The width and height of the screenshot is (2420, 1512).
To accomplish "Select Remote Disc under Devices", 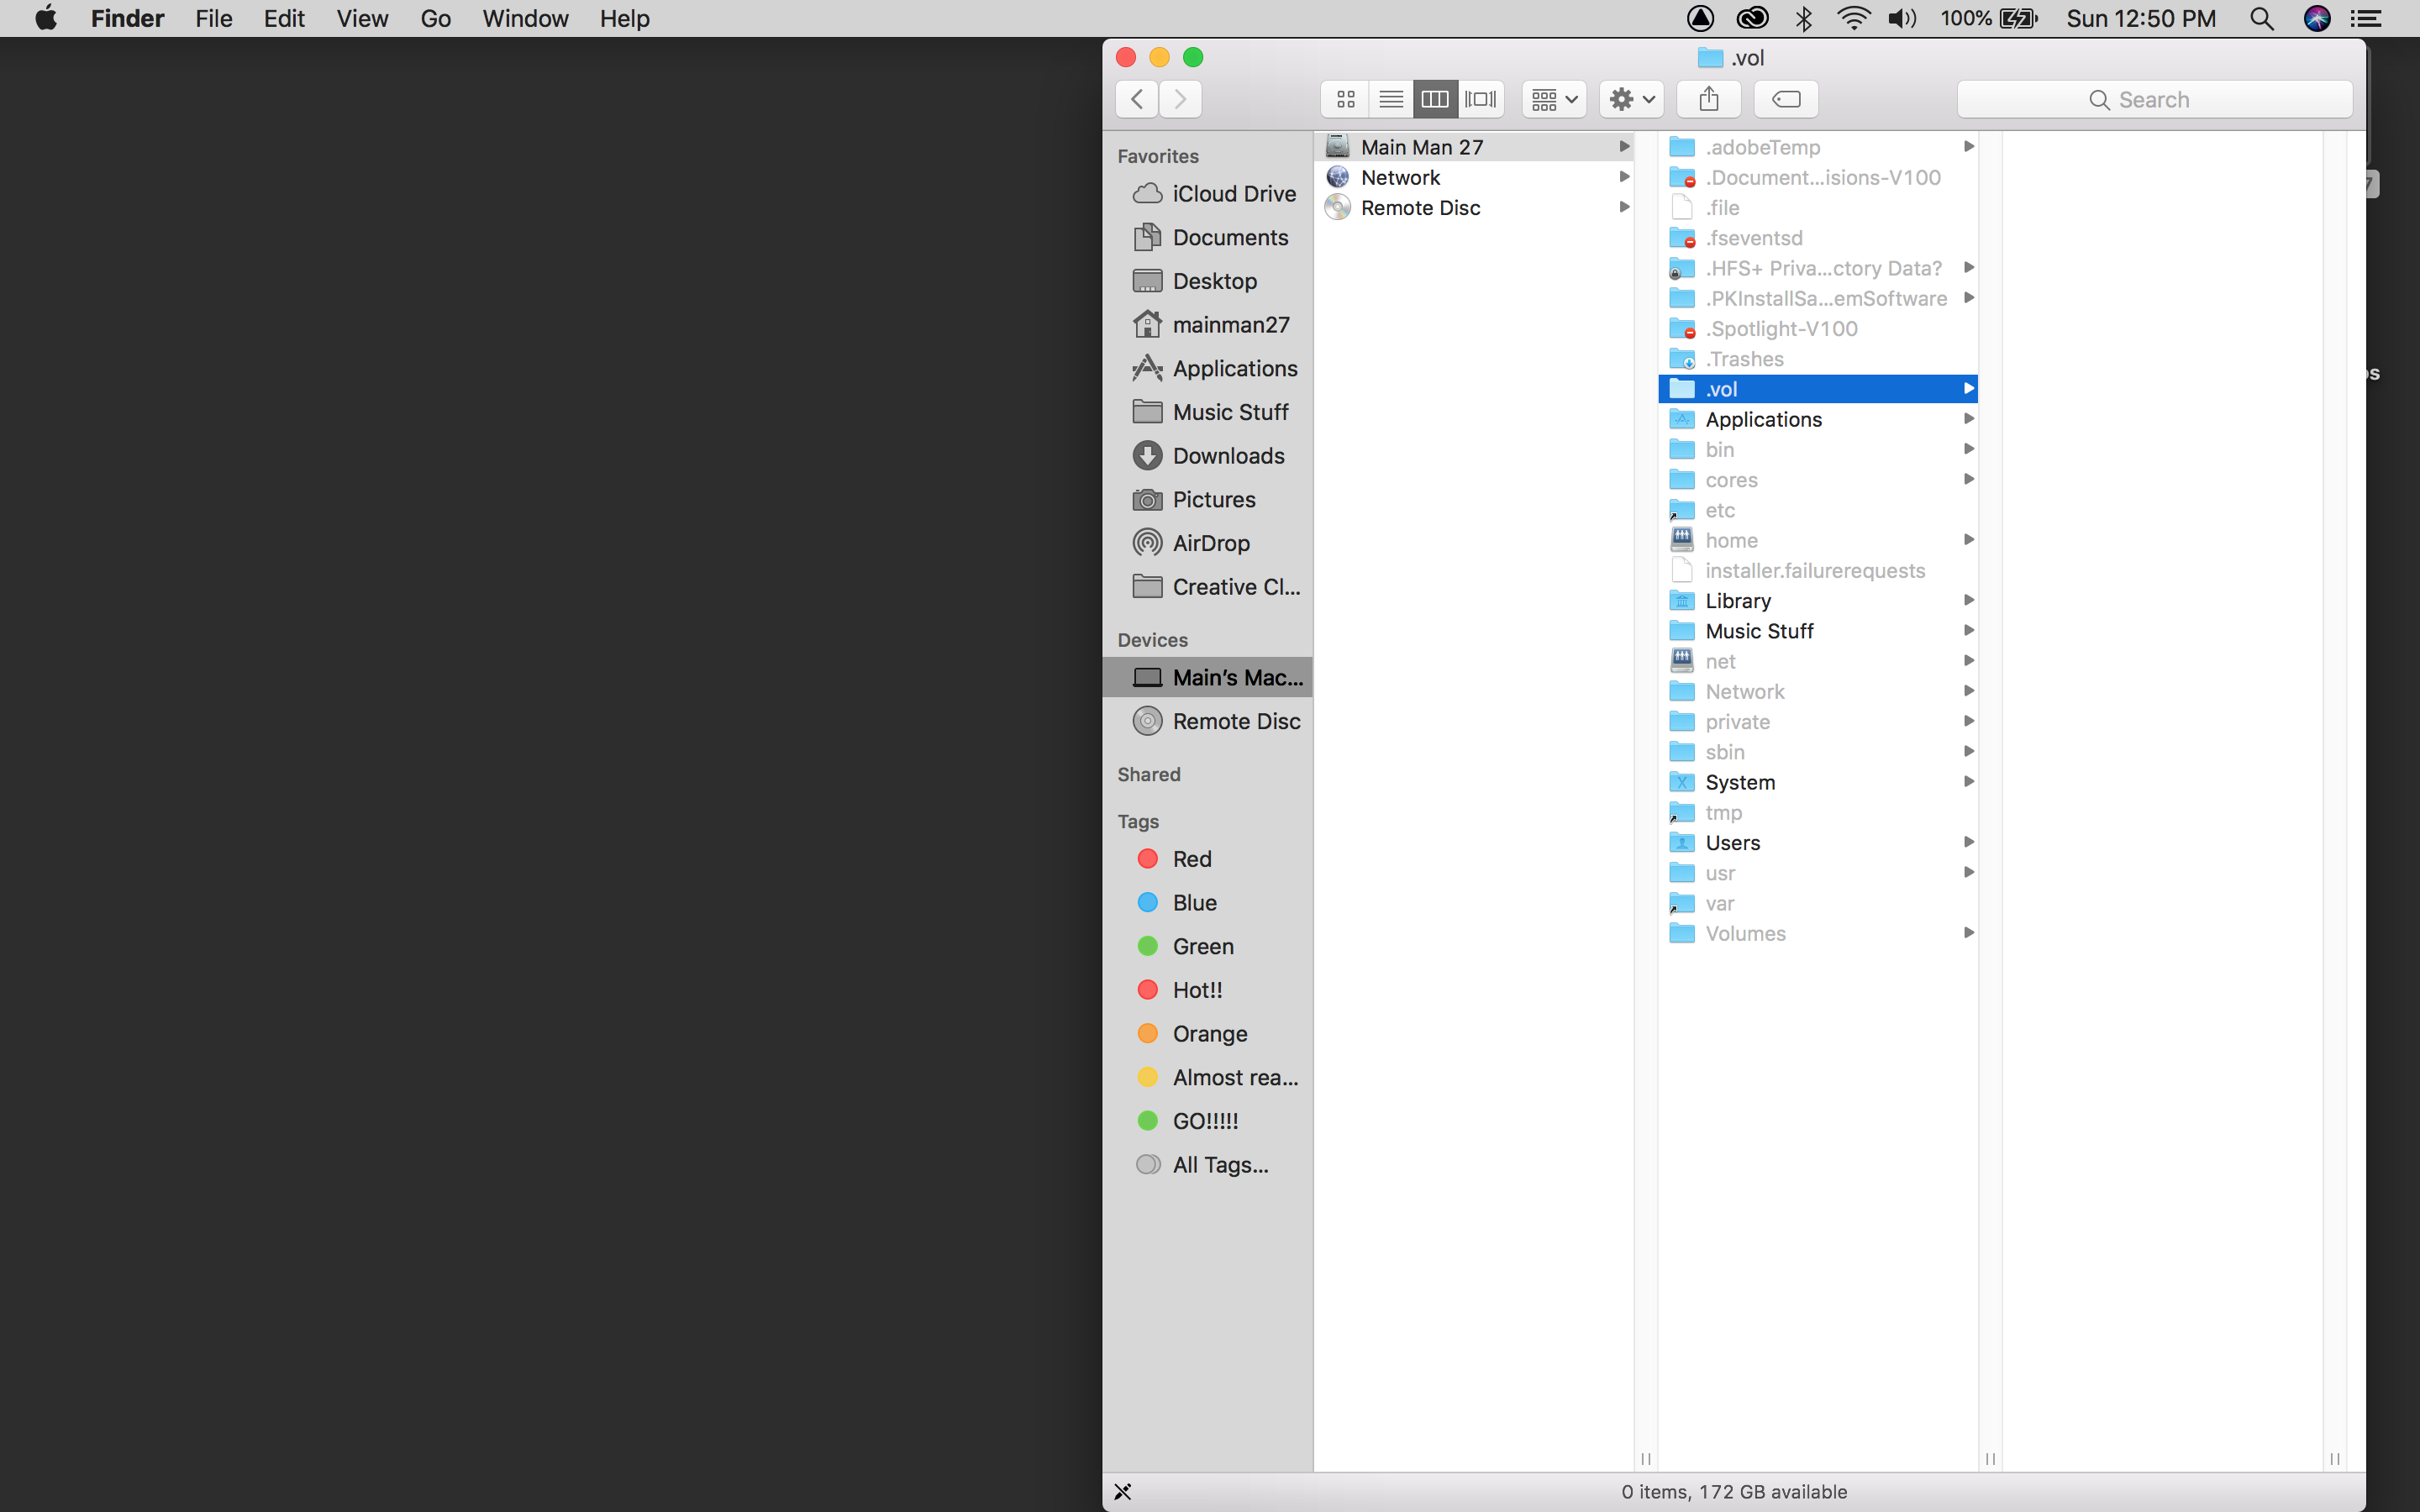I will coord(1235,721).
